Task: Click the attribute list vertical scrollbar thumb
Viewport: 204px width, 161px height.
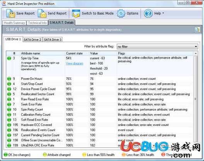Action: (196, 99)
